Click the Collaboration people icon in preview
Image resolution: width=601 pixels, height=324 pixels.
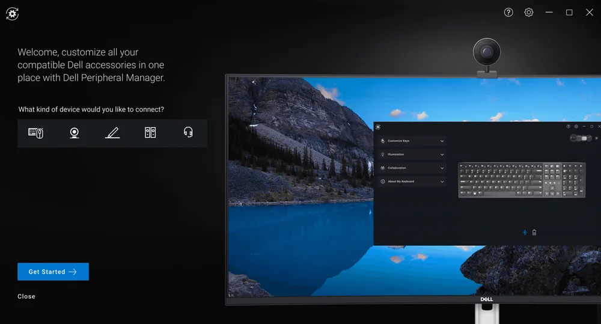[382, 168]
